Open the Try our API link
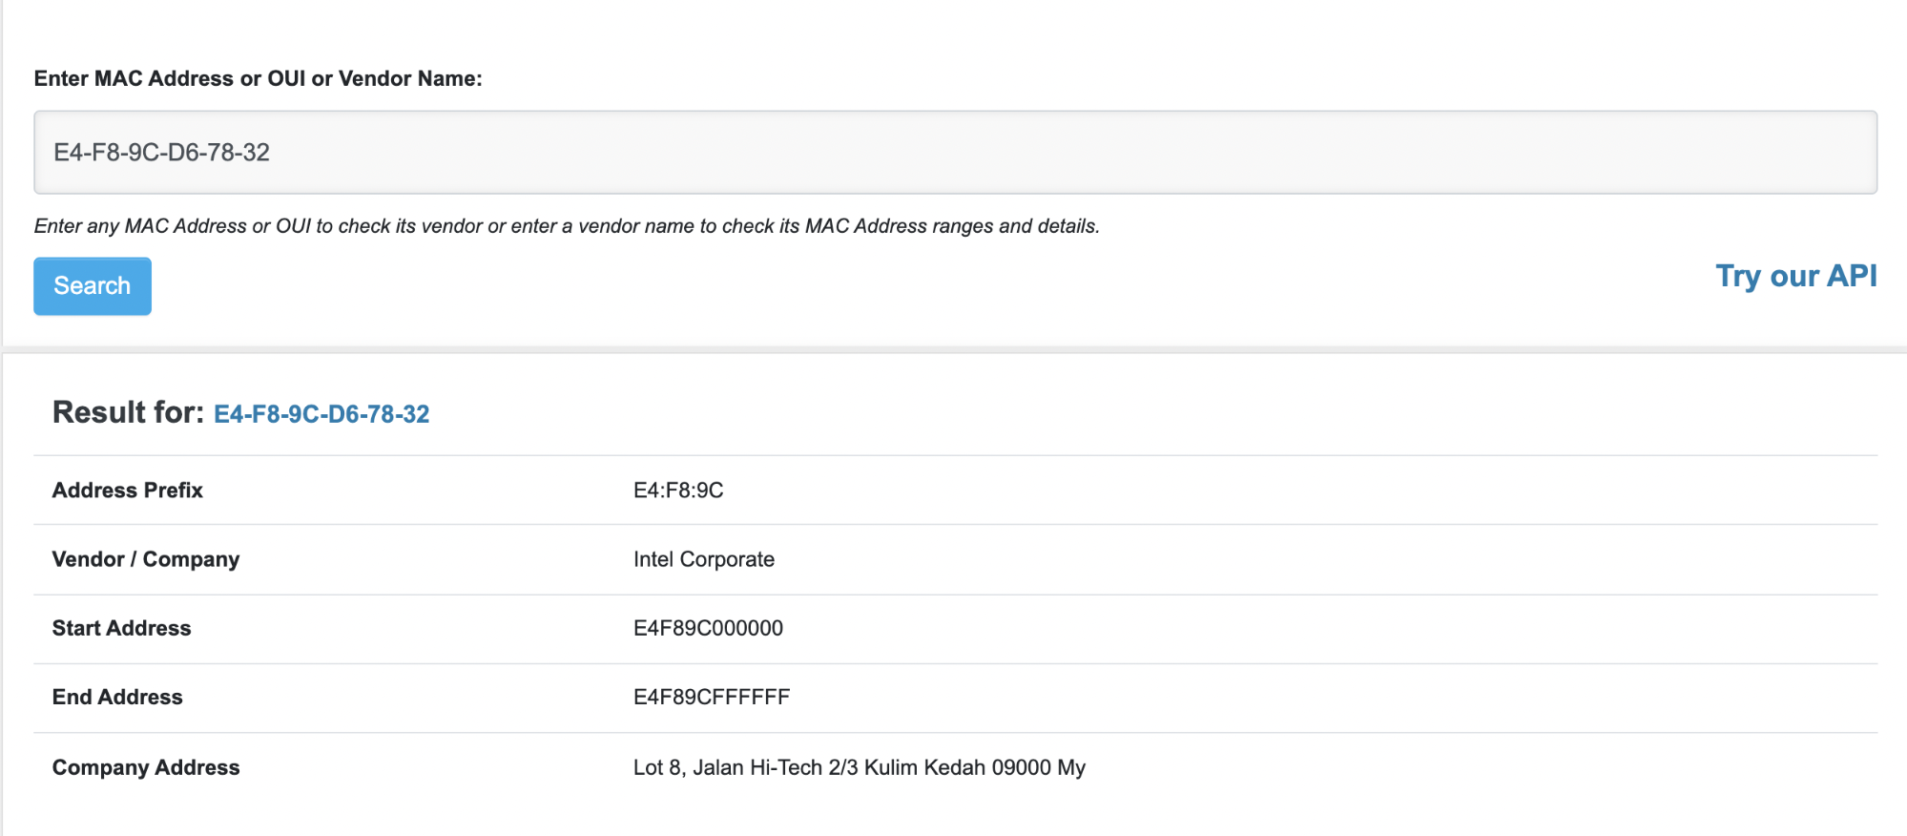The image size is (1907, 836). pos(1795,276)
